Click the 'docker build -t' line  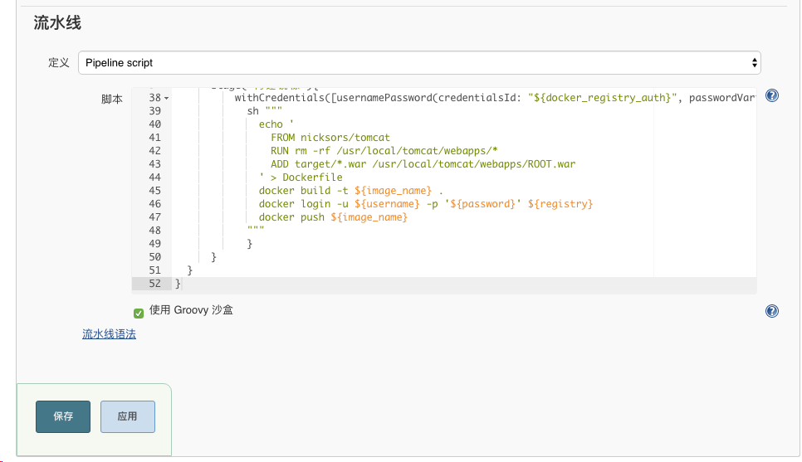(x=350, y=191)
